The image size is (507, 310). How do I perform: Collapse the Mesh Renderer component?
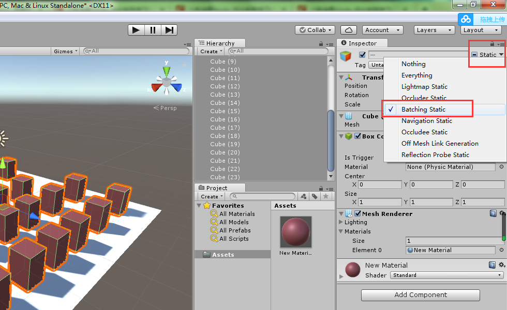point(341,213)
